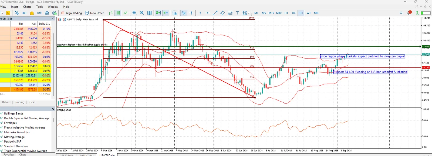Select the MN timeframe button
Viewport: 432px width, 156px height.
[316, 13]
